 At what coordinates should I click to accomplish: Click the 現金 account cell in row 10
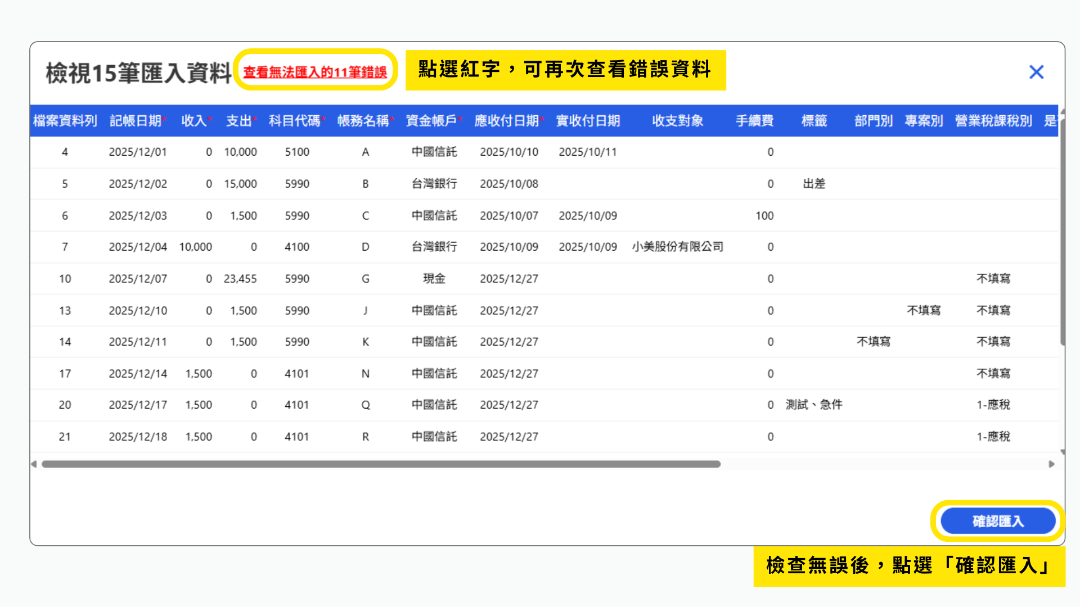(x=434, y=279)
